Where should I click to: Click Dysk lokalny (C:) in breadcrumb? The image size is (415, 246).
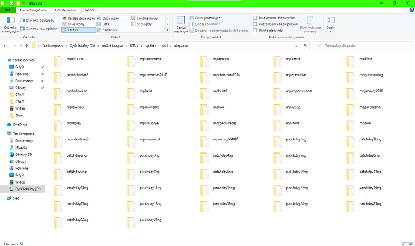pos(82,46)
